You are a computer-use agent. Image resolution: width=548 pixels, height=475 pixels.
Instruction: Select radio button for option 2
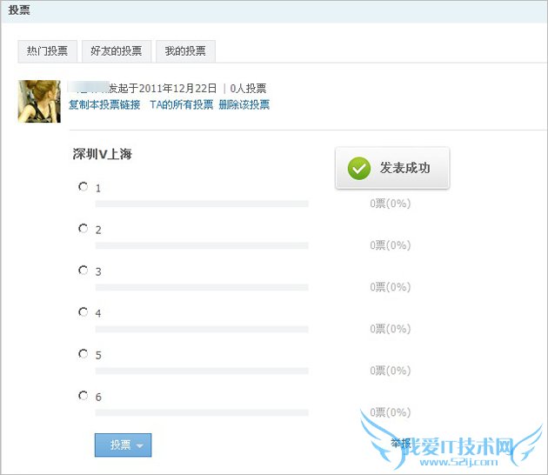click(x=84, y=228)
